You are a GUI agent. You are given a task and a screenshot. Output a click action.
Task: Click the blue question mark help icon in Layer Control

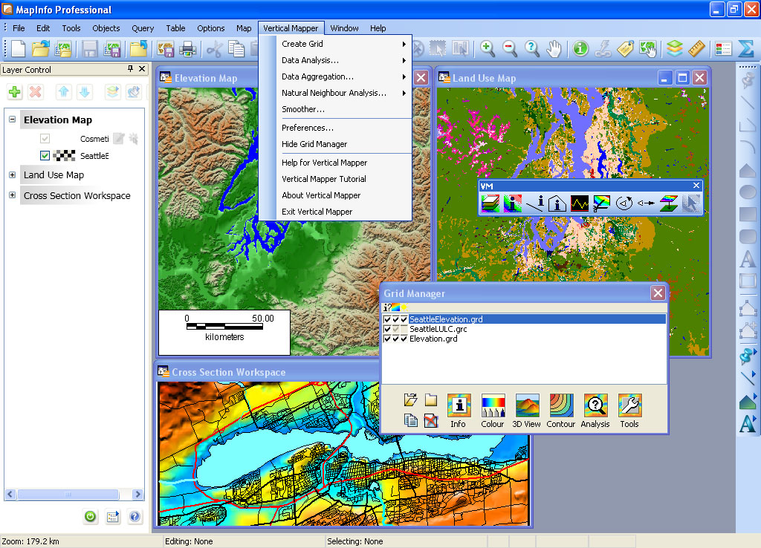[x=135, y=517]
